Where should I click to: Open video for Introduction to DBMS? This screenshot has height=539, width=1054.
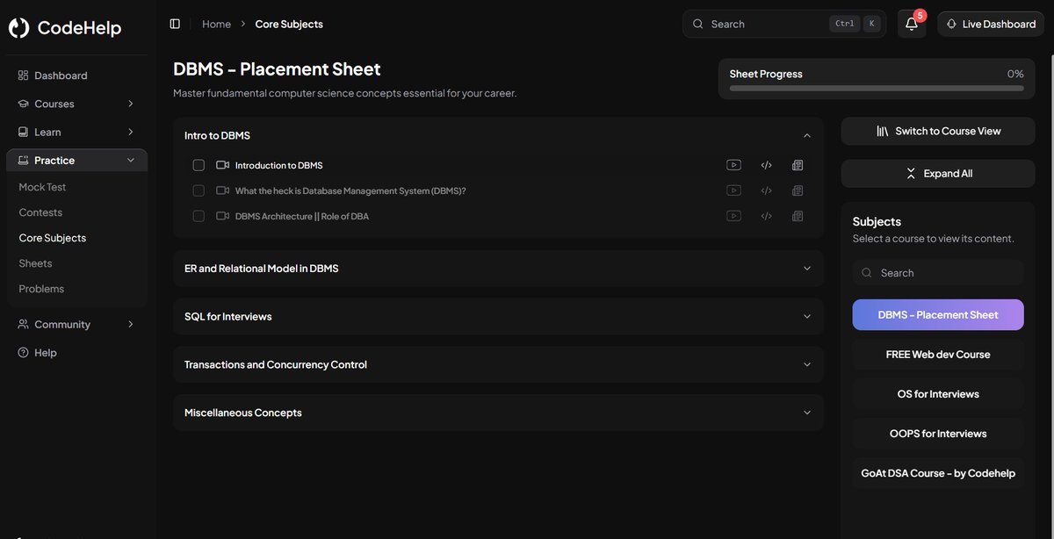click(733, 165)
